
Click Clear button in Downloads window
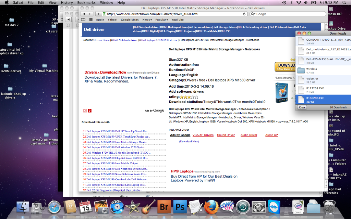coord(302,107)
